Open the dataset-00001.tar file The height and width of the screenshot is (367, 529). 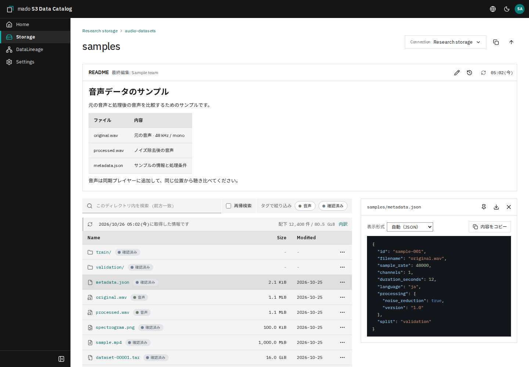click(118, 357)
